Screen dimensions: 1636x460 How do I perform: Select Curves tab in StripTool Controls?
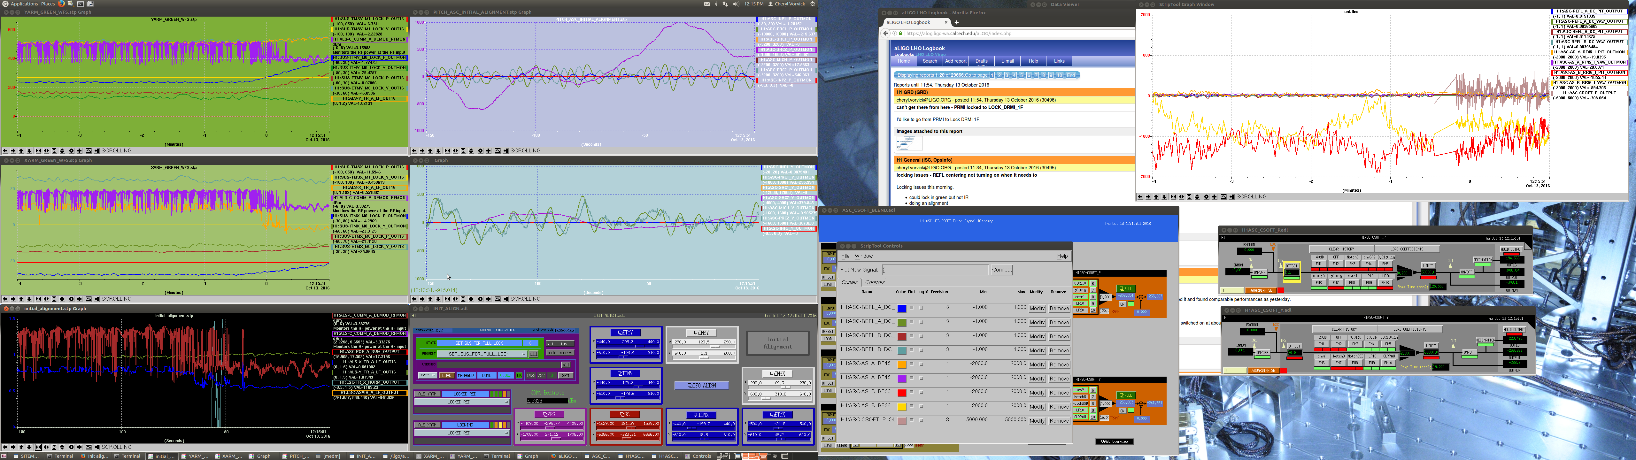tap(850, 282)
